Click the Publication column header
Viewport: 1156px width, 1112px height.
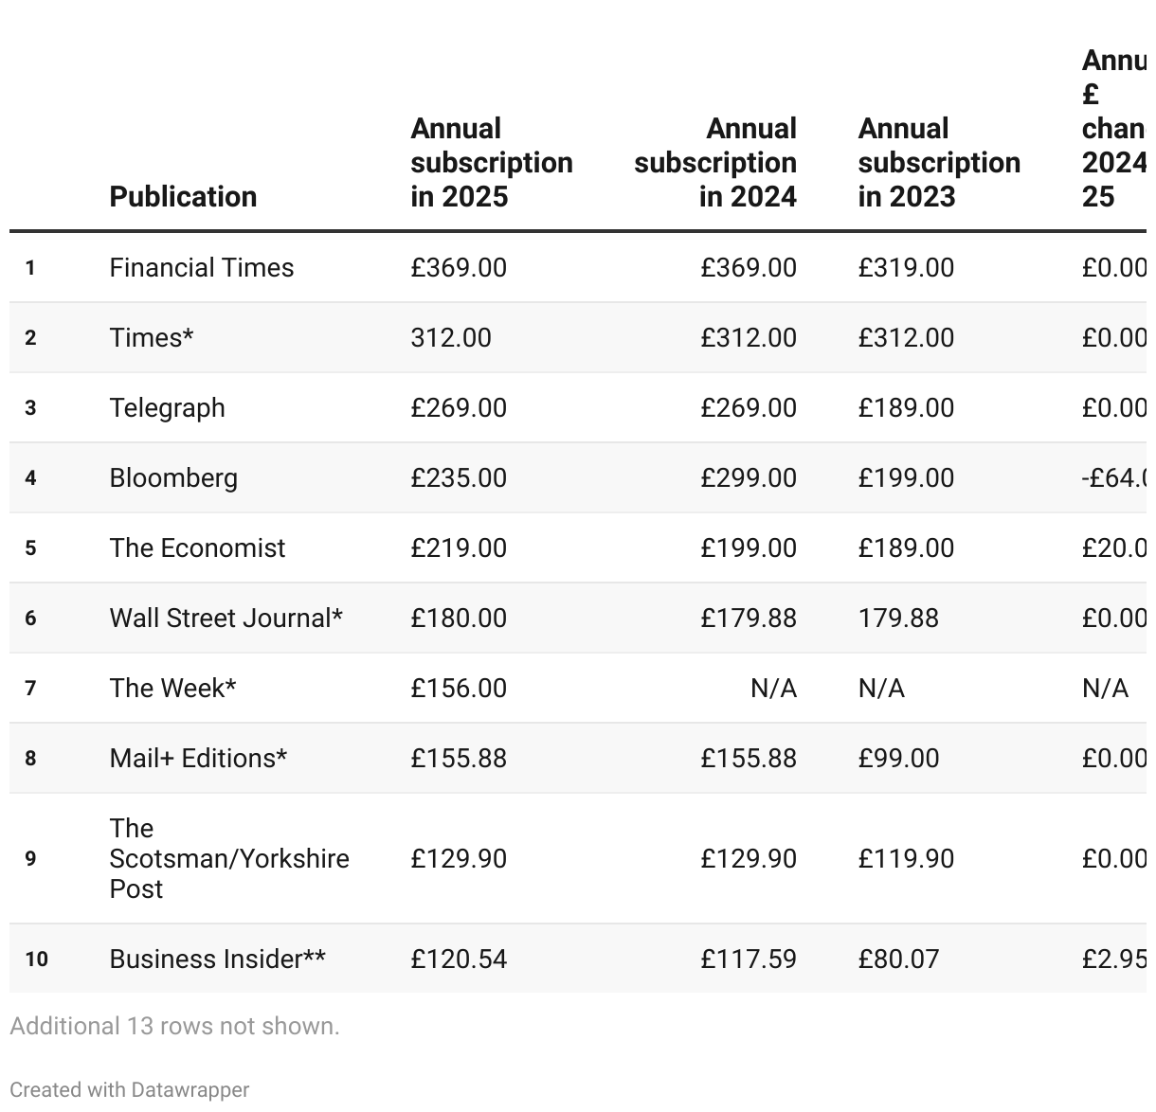183,196
